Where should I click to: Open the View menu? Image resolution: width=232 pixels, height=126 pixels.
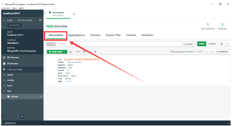[x=14, y=8]
